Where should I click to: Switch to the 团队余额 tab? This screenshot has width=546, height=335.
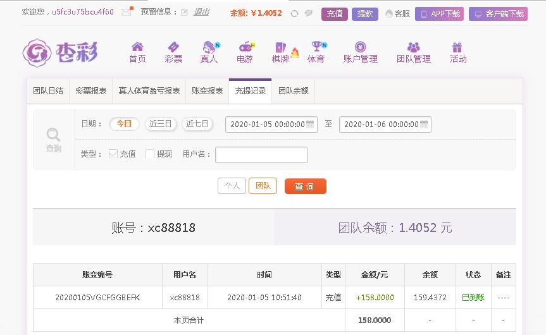pyautogui.click(x=294, y=91)
